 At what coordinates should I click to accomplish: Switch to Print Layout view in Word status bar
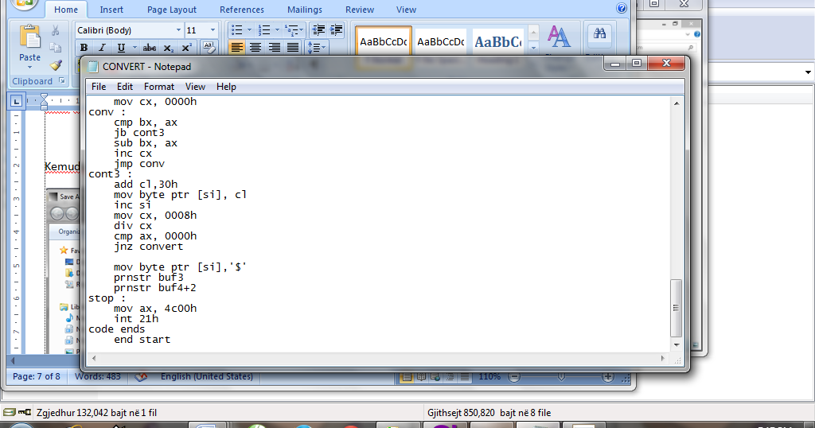tap(407, 377)
